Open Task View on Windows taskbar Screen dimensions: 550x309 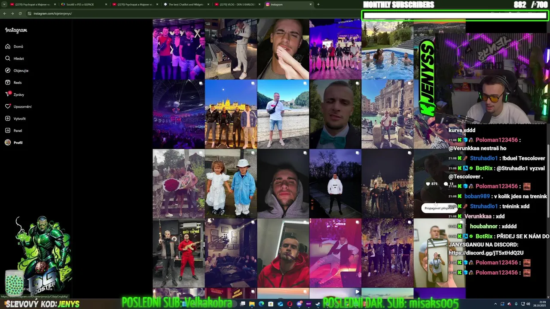tap(243, 304)
